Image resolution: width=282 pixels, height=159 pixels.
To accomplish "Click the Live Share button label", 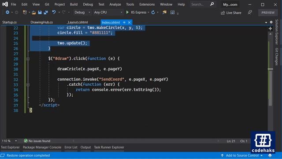I will tap(234, 13).
